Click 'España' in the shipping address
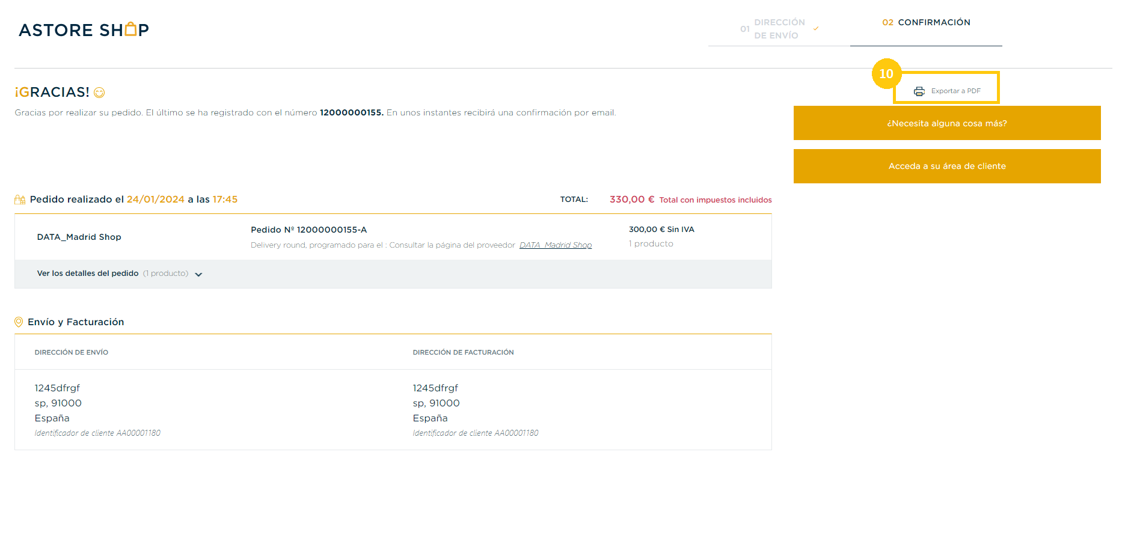 (52, 418)
